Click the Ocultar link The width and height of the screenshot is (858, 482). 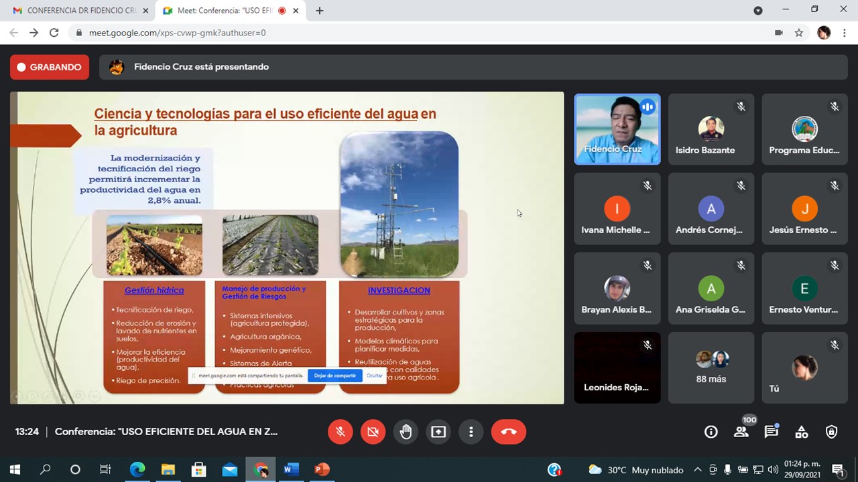[x=375, y=376]
